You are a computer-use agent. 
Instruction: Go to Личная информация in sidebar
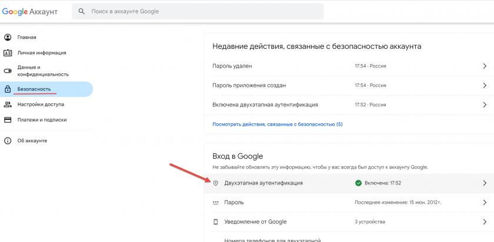(41, 53)
